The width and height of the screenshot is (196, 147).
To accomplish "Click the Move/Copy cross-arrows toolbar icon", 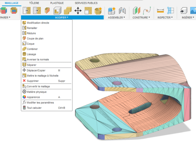I will tap(78, 10).
